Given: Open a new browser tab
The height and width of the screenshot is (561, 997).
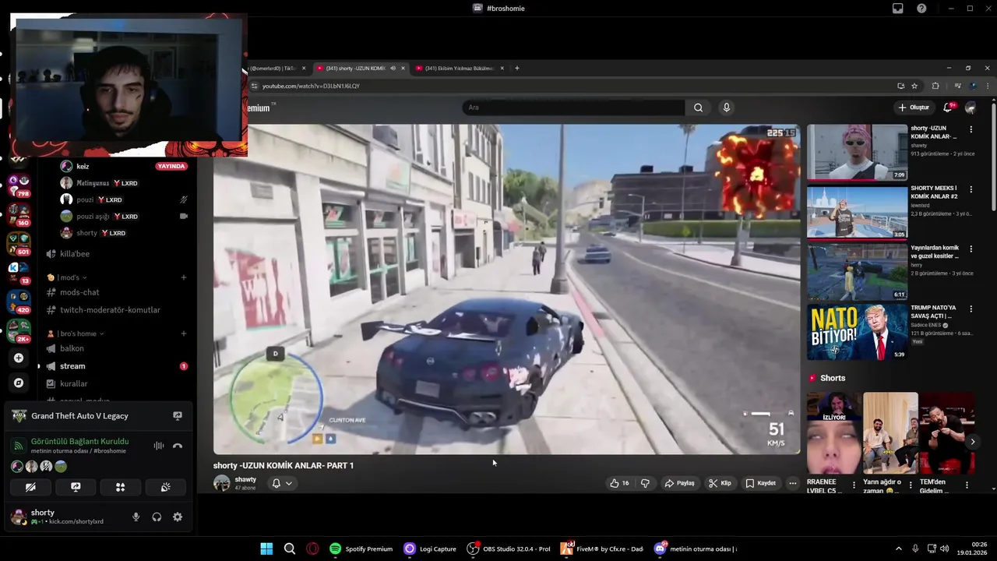Looking at the screenshot, I should 516,68.
